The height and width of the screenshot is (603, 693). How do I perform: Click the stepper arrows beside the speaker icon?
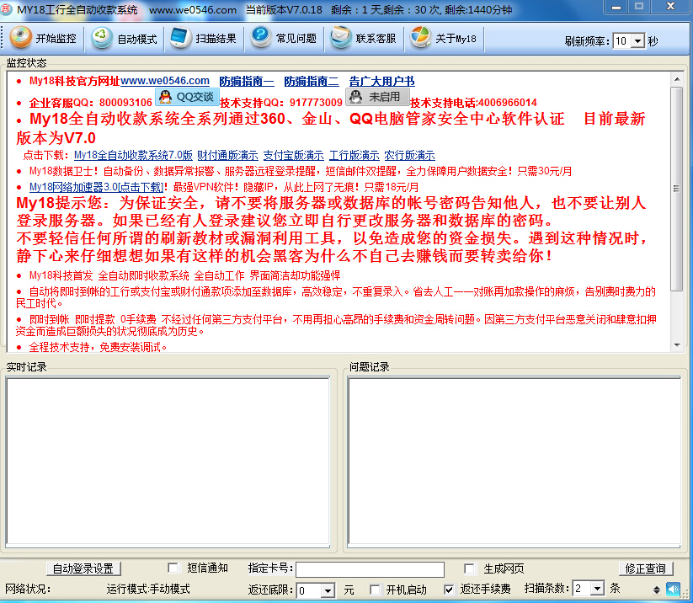click(657, 590)
